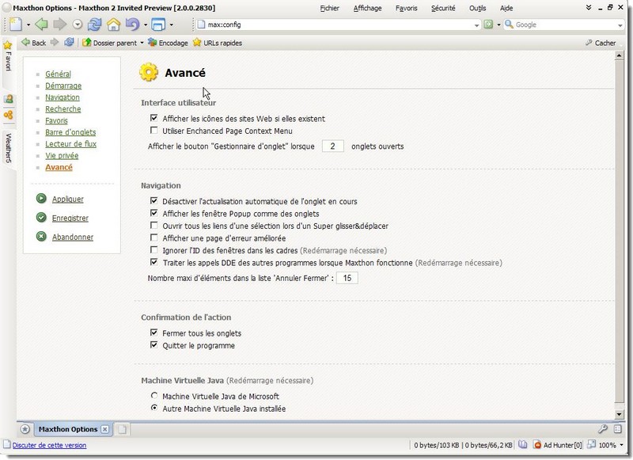Image resolution: width=633 pixels, height=460 pixels.
Task: Select Autre Machine Virtuelle Java installée
Action: pyautogui.click(x=154, y=408)
